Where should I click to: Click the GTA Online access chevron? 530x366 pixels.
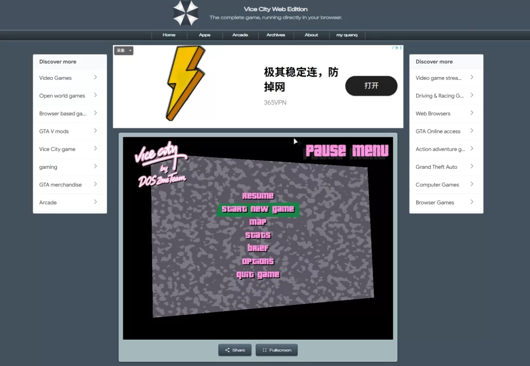pyautogui.click(x=472, y=130)
